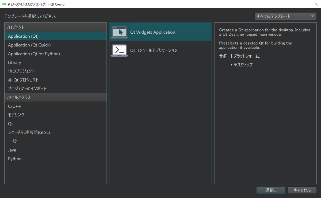The height and width of the screenshot is (198, 321).
Task: Choose 他のプロジェクト category
Action: point(56,71)
